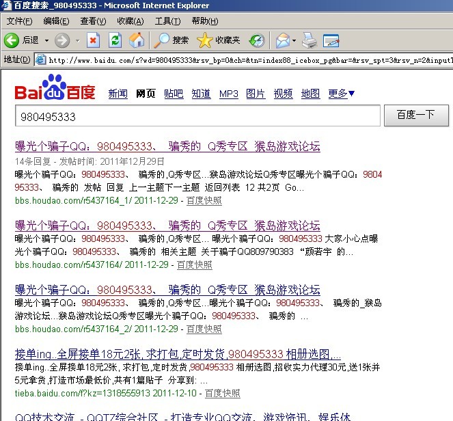453x421 pixels.
Task: Open 百度快照 for tieba.baidu.com result
Action: click(x=223, y=393)
